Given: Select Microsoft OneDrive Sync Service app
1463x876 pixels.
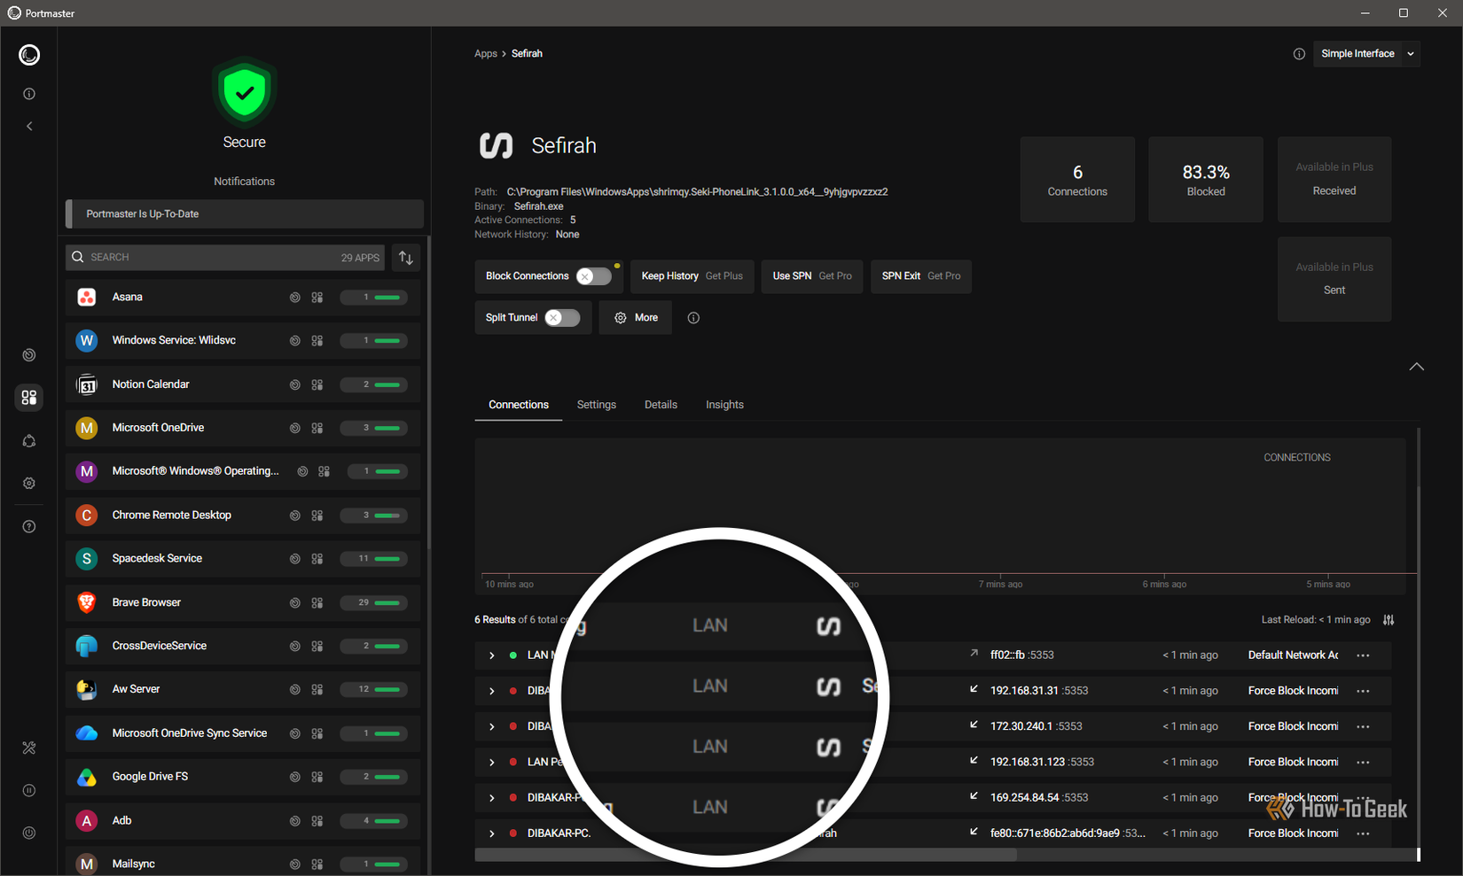Looking at the screenshot, I should coord(243,734).
